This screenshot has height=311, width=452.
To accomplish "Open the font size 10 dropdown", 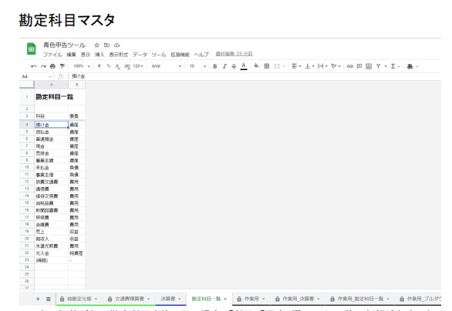I will 197,66.
